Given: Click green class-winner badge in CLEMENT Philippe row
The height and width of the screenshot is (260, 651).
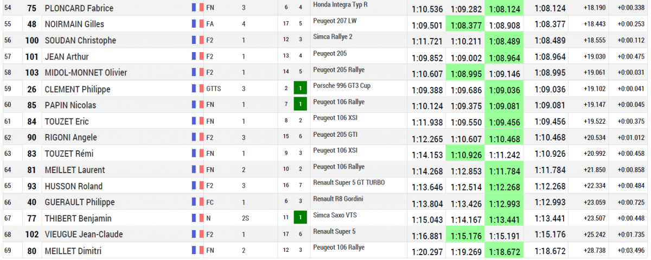Looking at the screenshot, I should 301,89.
